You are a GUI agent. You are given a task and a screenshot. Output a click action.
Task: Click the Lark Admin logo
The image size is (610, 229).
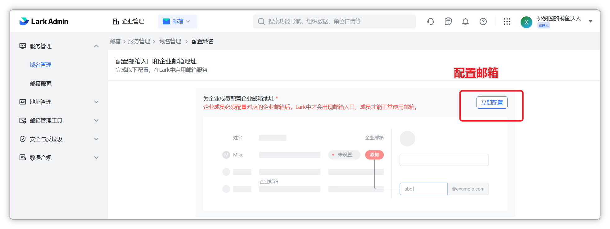click(x=44, y=21)
